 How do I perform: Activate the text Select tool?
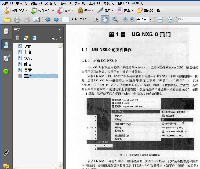coord(96,20)
